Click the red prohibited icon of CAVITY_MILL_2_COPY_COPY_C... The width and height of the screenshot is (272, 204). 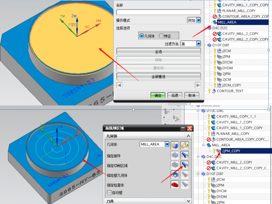(x=209, y=168)
